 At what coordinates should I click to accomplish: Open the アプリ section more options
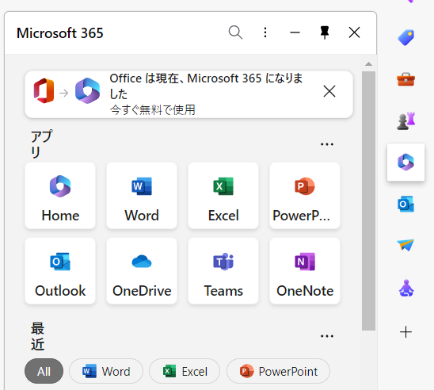click(327, 144)
